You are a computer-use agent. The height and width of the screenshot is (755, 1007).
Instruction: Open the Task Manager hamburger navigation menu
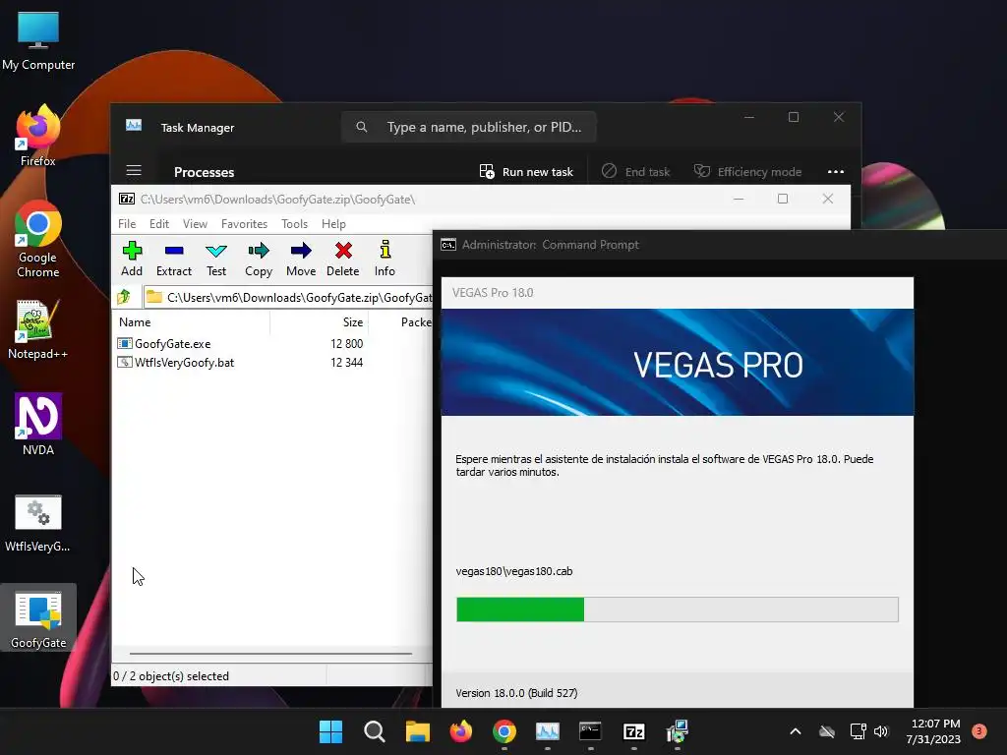tap(134, 171)
